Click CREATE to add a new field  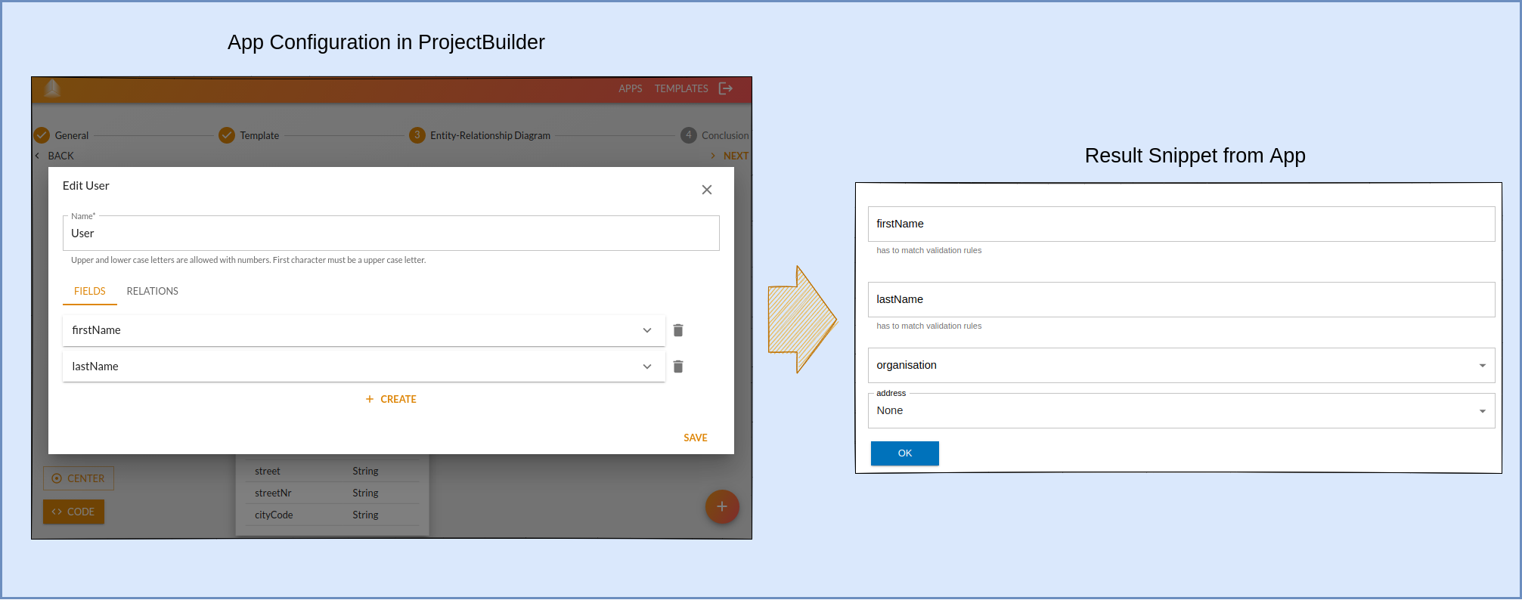coord(391,399)
